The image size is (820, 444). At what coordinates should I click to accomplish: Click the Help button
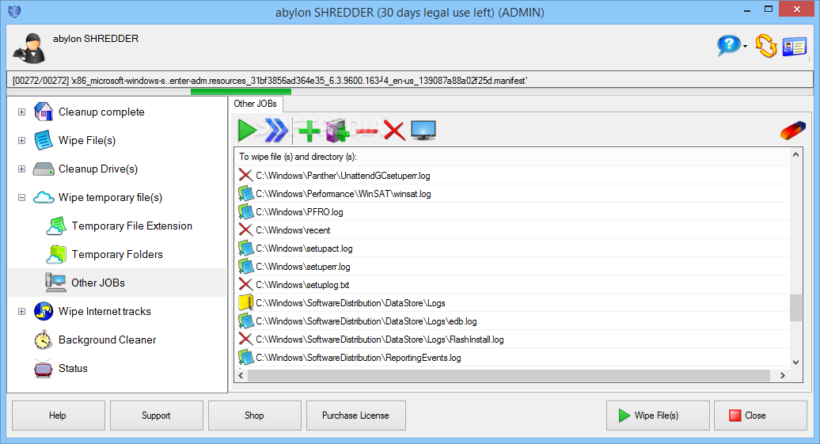click(x=58, y=416)
